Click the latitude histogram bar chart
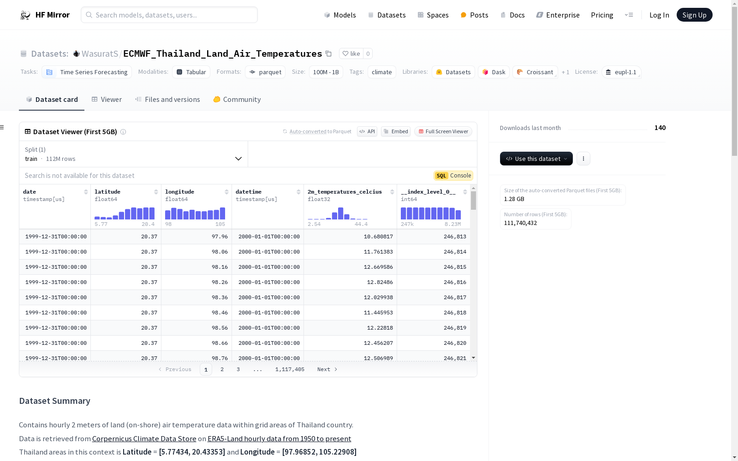The image size is (738, 461). (x=125, y=213)
